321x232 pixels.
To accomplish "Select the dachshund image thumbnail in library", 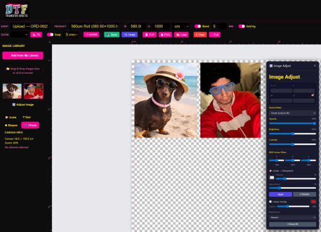I will [12, 91].
